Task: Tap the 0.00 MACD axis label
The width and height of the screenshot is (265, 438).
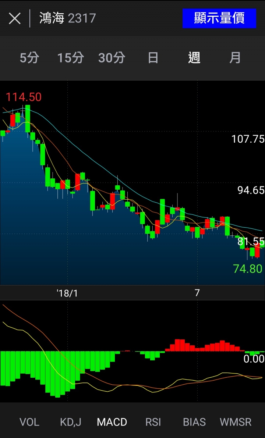Action: pyautogui.click(x=254, y=359)
